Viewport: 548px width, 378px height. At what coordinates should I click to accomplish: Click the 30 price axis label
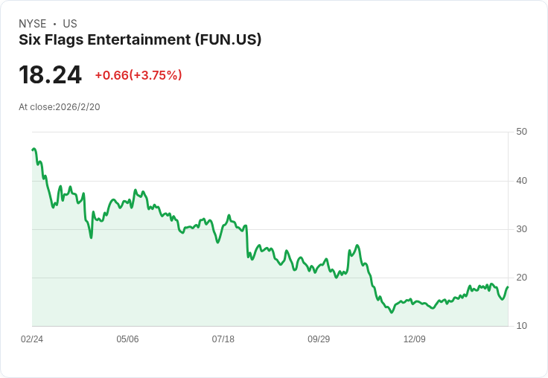(x=521, y=229)
